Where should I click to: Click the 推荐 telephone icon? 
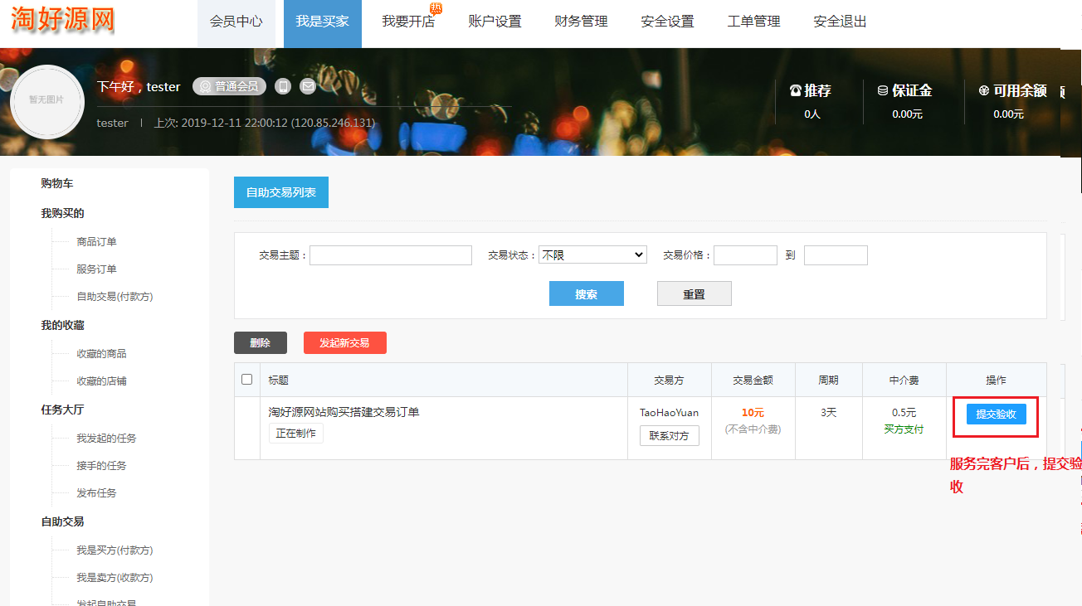[x=795, y=90]
